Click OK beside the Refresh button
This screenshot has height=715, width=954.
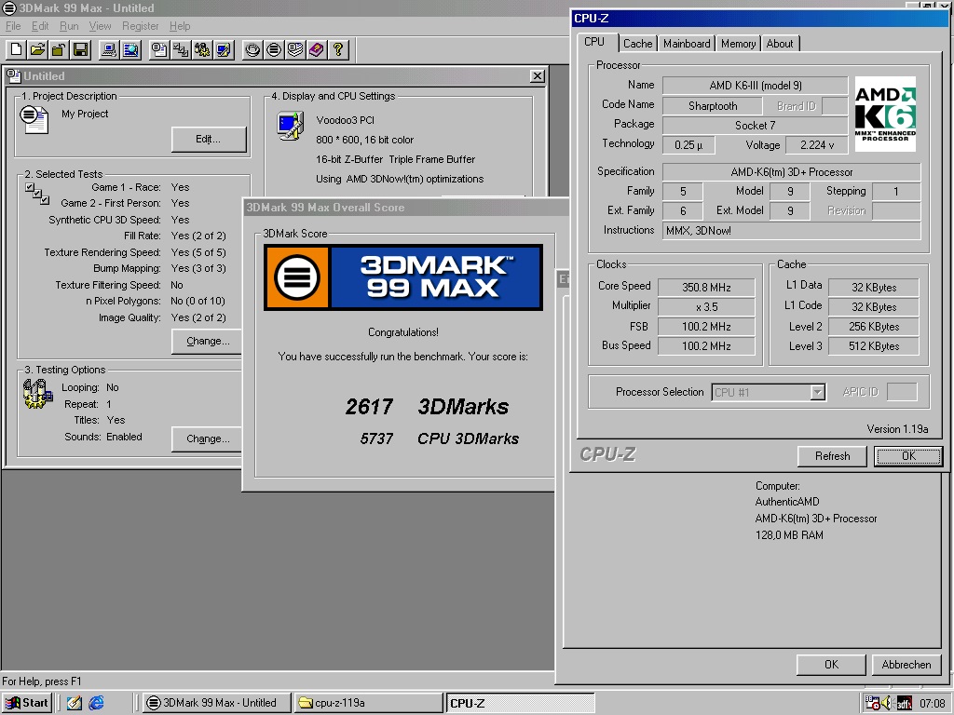[x=908, y=456]
